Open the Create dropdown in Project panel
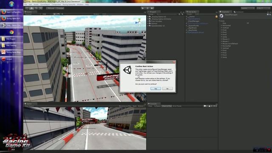This screenshot has width=272, height=153. 151,14
